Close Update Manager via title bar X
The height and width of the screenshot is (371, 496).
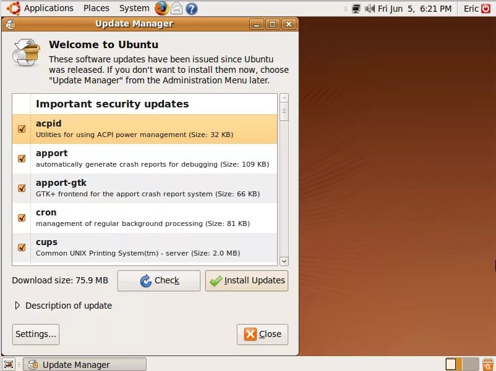click(x=289, y=24)
